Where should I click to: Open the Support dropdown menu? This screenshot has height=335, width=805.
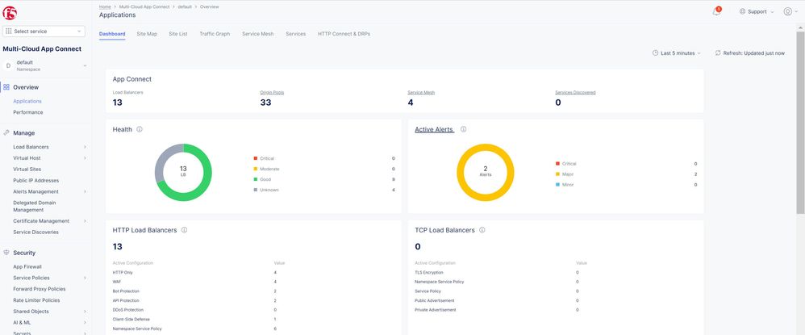click(x=757, y=12)
